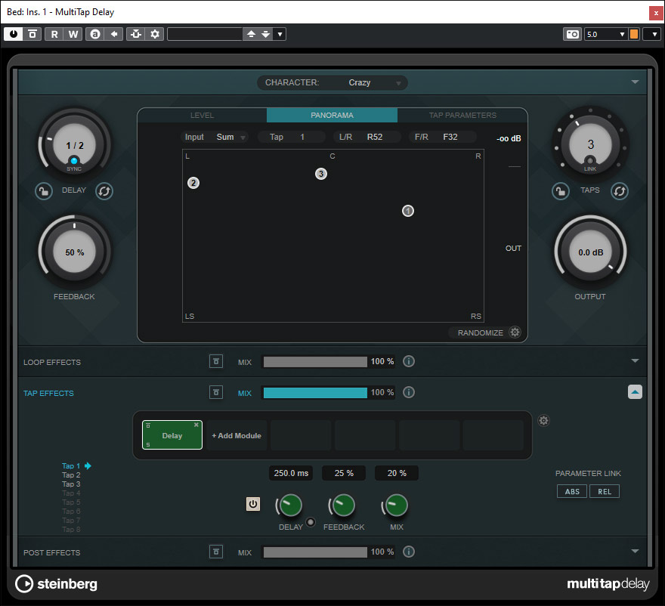Click the Add Module button

tap(237, 436)
